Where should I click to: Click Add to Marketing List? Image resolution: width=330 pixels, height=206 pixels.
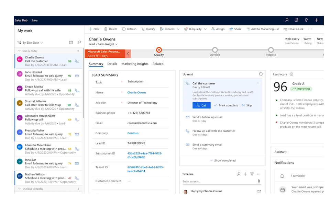(x=263, y=29)
